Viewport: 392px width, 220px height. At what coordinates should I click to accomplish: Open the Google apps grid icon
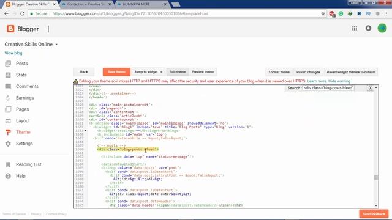click(355, 28)
